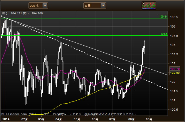Select the 105.44 green horizontal line label
Image resolution: width=185 pixels, height=122 pixels.
163,17
